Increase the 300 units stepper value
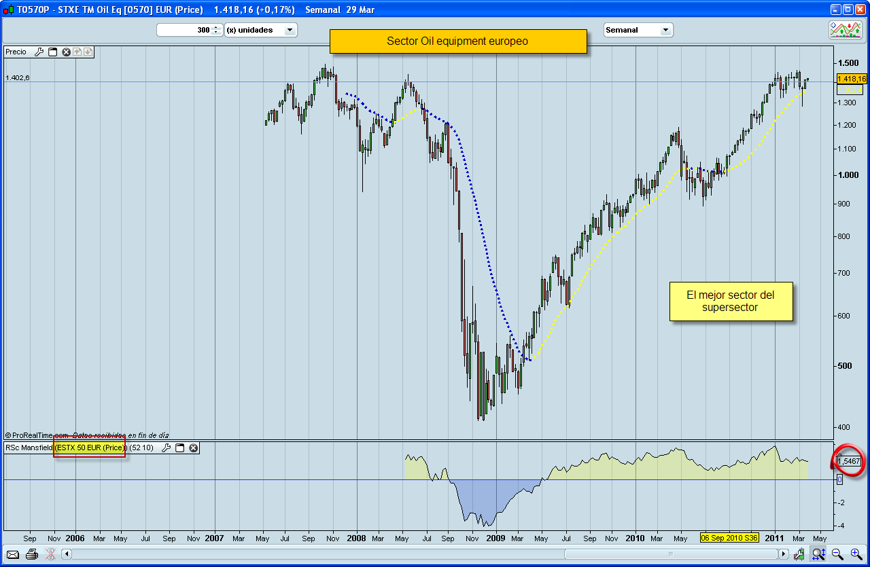 216,27
